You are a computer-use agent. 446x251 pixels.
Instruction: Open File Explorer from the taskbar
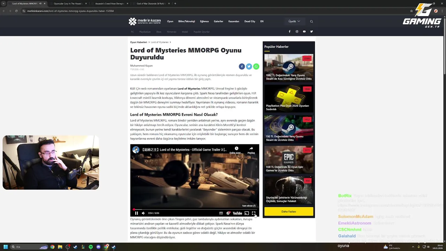pos(60,247)
